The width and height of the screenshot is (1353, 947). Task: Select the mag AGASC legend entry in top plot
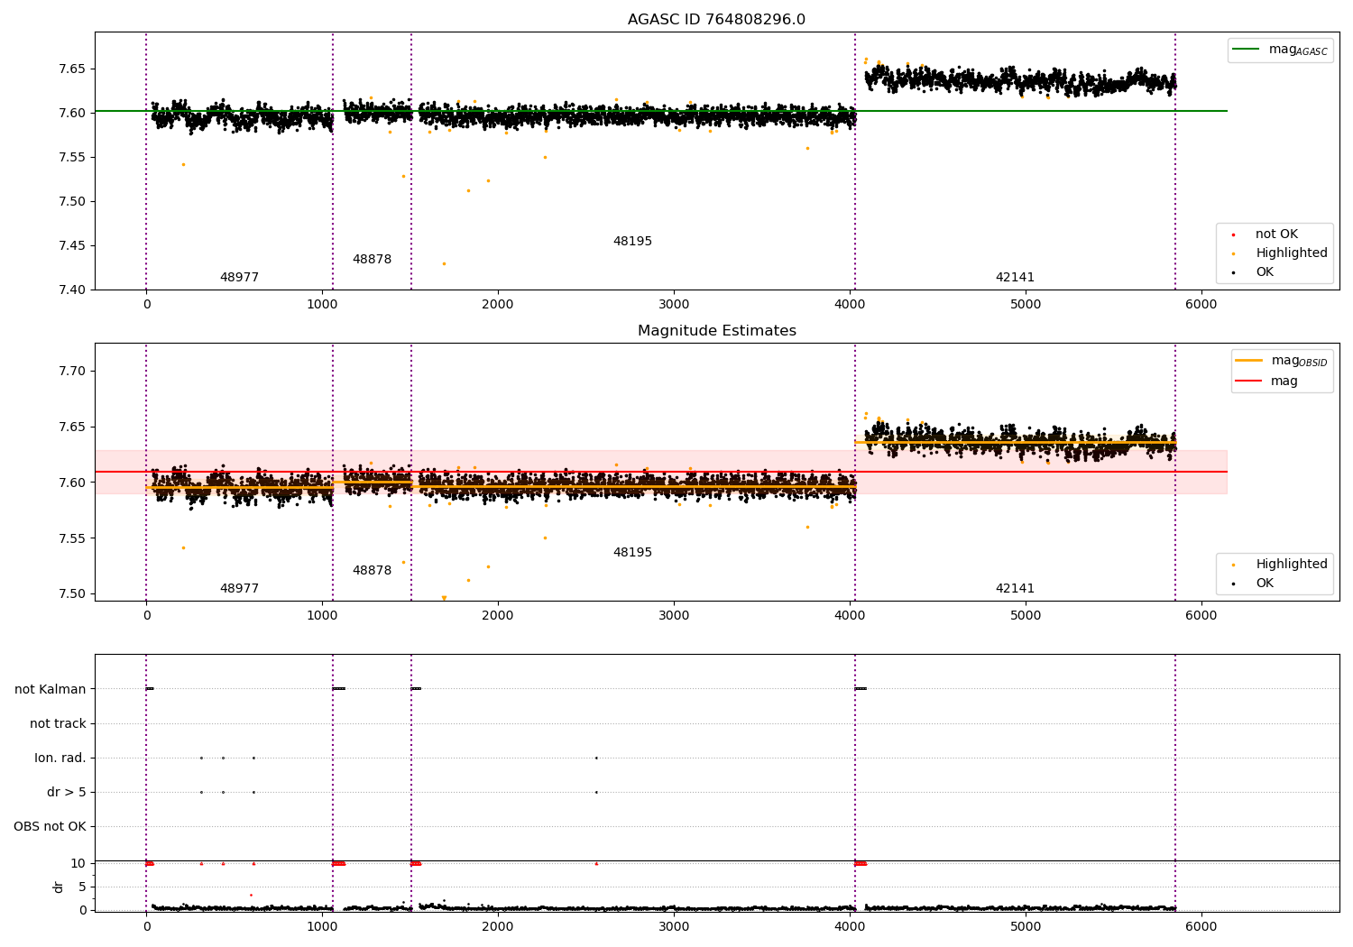1280,51
